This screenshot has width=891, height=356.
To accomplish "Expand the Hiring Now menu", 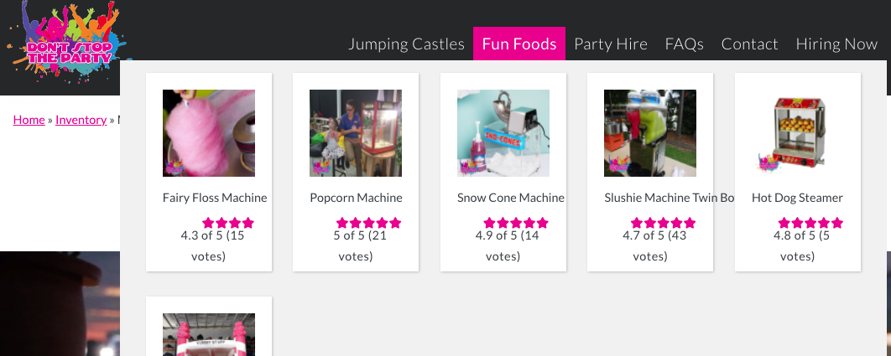I will point(836,44).
